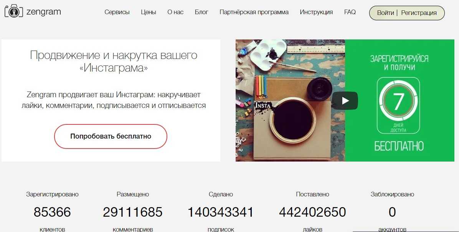The height and width of the screenshot is (232, 459).
Task: Click the comments count 29111685
Action: pos(133,212)
